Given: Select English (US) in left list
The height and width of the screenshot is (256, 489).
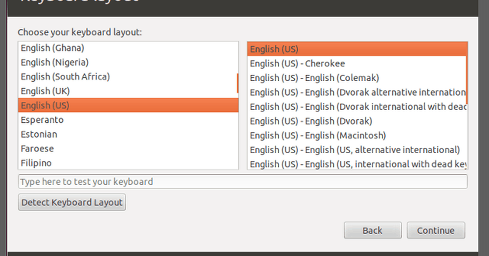Looking at the screenshot, I should (45, 105).
